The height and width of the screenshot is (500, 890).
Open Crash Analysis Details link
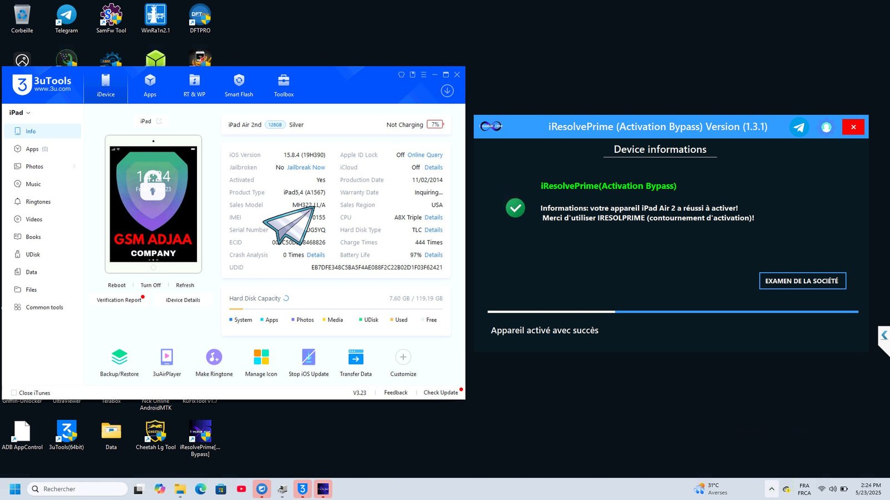click(x=316, y=255)
